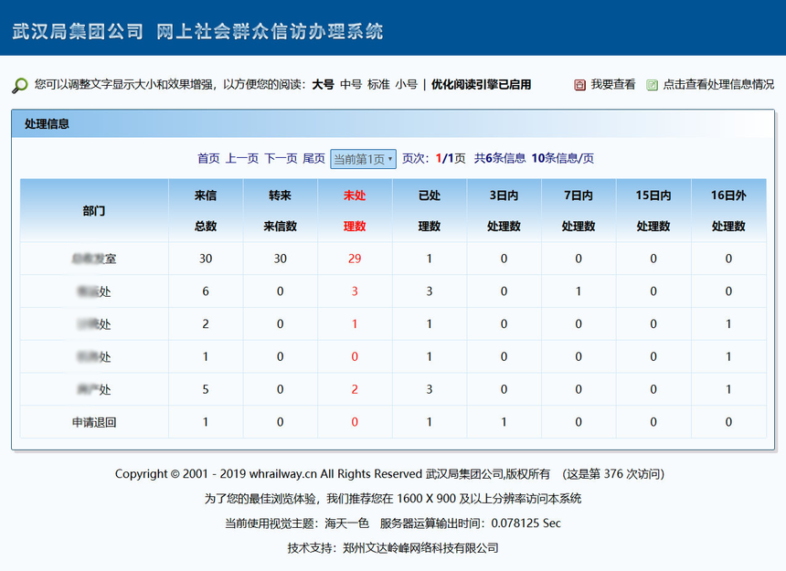
Task: Click the magnifier icon beside the font size text
Action: pyautogui.click(x=19, y=85)
